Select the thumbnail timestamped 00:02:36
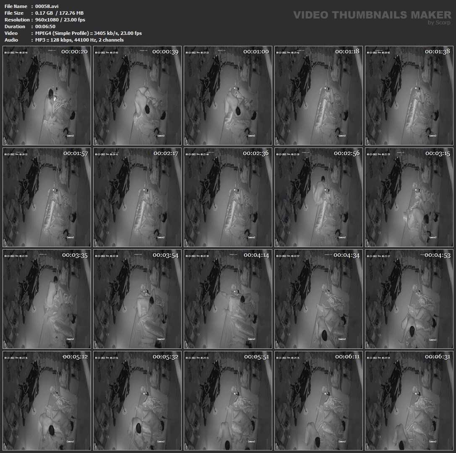The width and height of the screenshot is (456, 453). [x=228, y=197]
